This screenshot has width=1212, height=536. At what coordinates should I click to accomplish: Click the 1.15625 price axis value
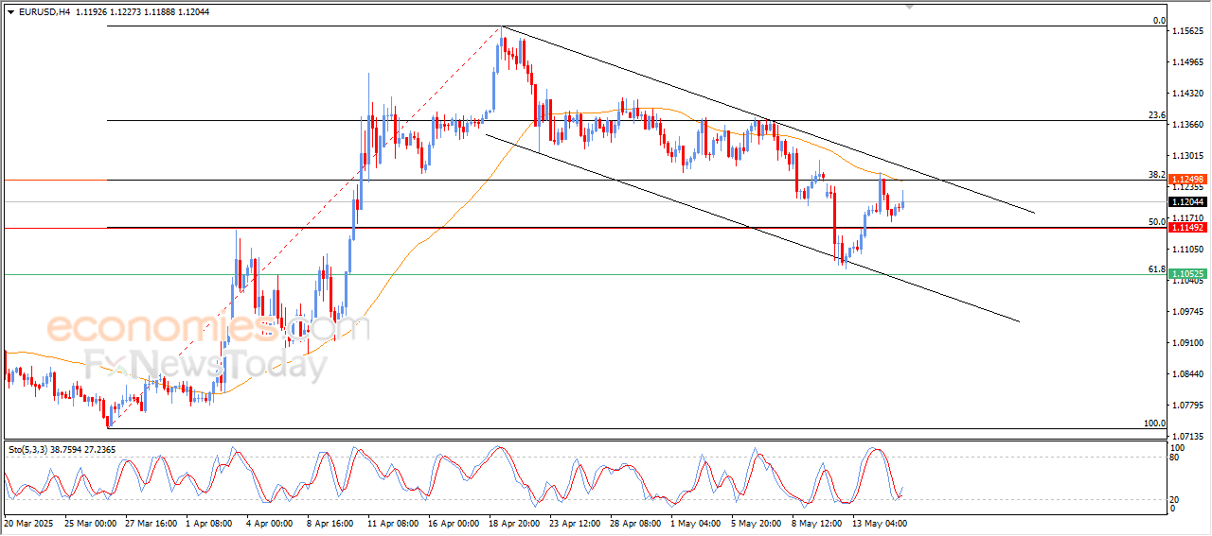pos(1189,31)
